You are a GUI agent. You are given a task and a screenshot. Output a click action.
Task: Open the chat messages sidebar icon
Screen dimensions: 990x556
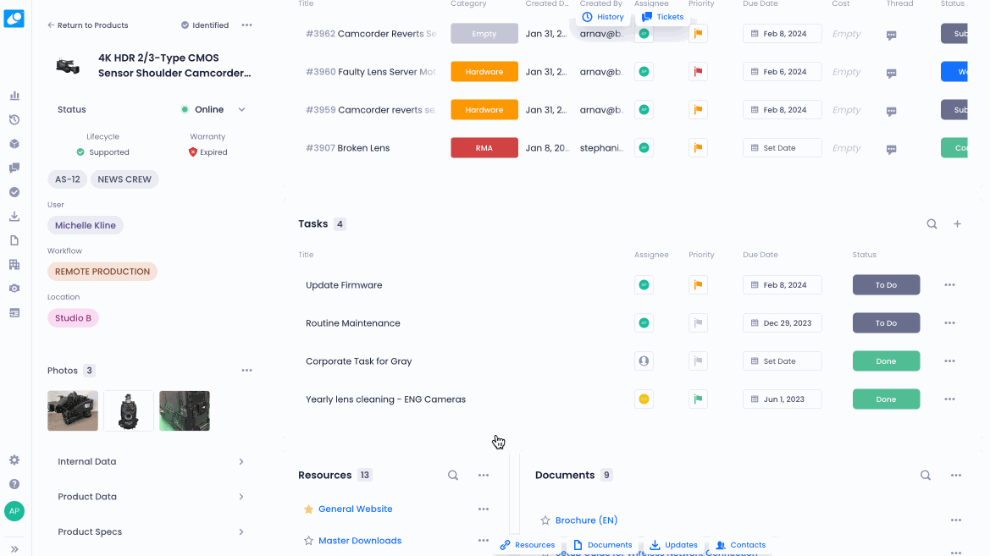click(14, 168)
